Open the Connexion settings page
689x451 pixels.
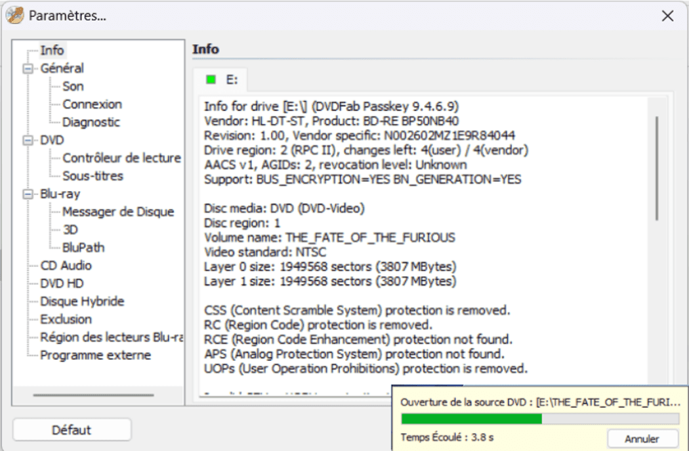(x=93, y=104)
